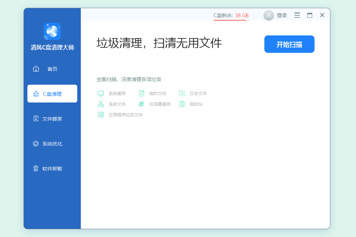Click the 软件卸载 uninstall trash icon
Image resolution: width=356 pixels, height=237 pixels.
point(36,168)
